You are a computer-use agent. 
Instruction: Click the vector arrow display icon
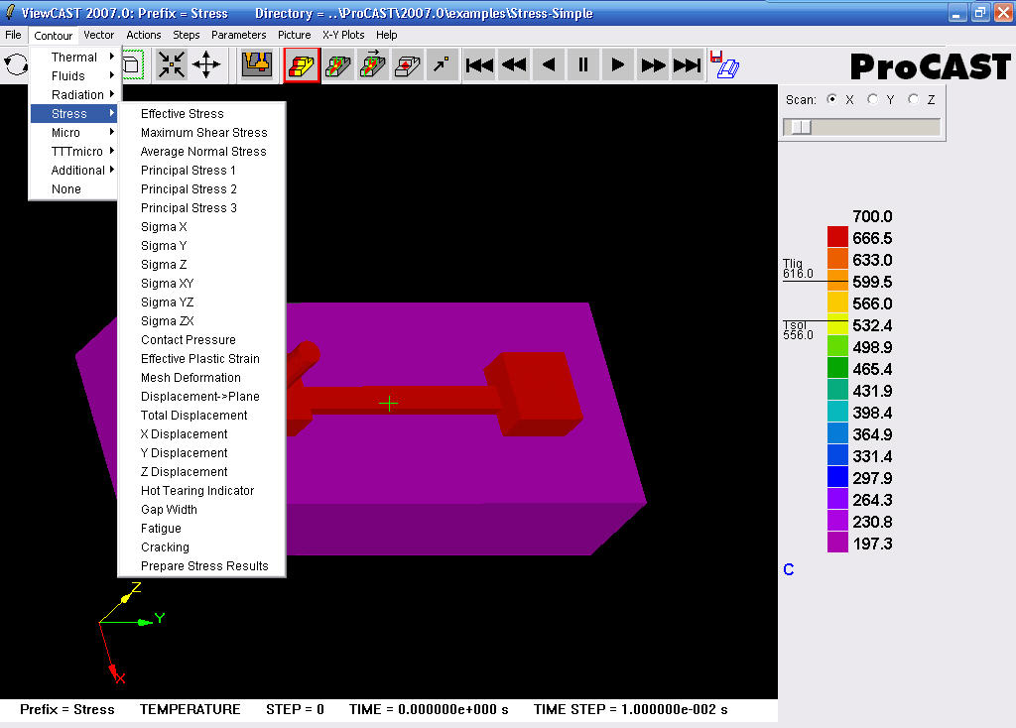pyautogui.click(x=442, y=64)
